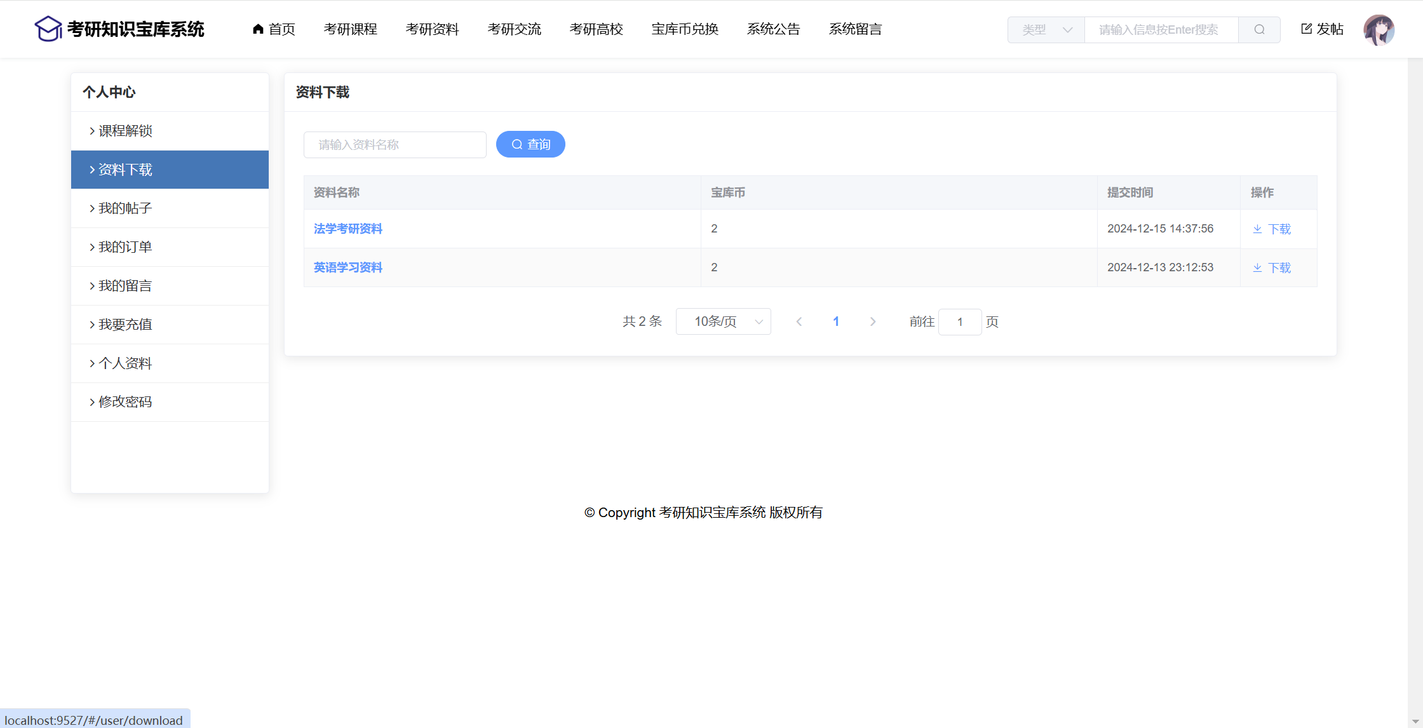Screen dimensions: 1423x728
Task: Click the 请输入资料名称 input field
Action: [x=395, y=145]
